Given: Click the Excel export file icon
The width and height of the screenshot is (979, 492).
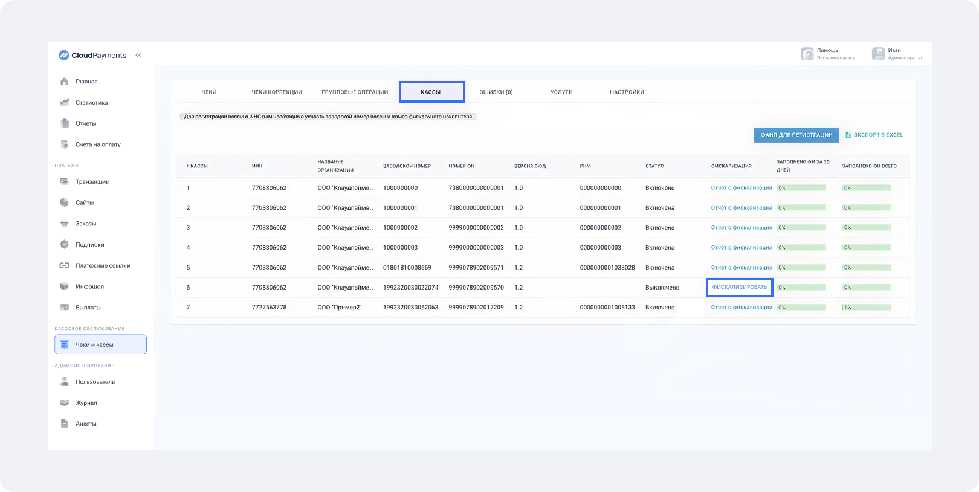Looking at the screenshot, I should [x=848, y=135].
